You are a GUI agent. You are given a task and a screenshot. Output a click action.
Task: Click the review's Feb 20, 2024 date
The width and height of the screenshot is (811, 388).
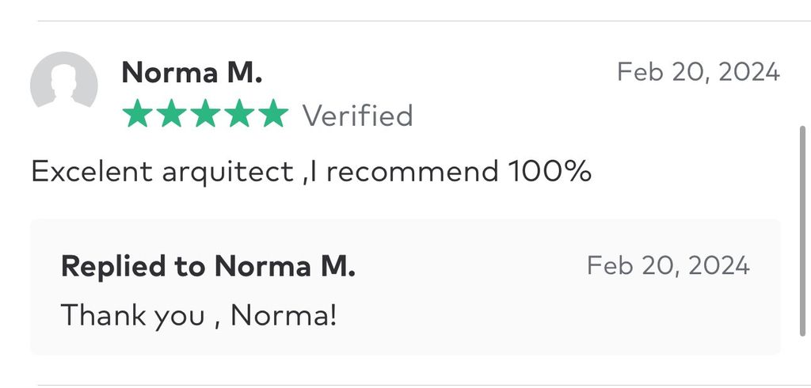tap(698, 72)
